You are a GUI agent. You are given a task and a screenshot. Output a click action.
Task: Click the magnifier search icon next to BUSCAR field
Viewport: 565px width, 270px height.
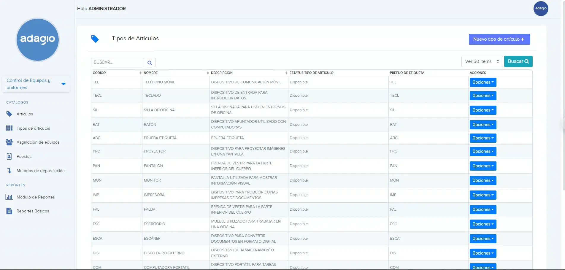(x=150, y=63)
